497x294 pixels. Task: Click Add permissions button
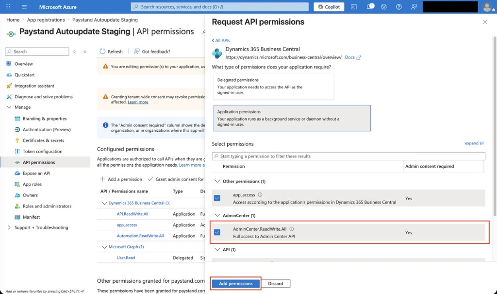pos(235,283)
